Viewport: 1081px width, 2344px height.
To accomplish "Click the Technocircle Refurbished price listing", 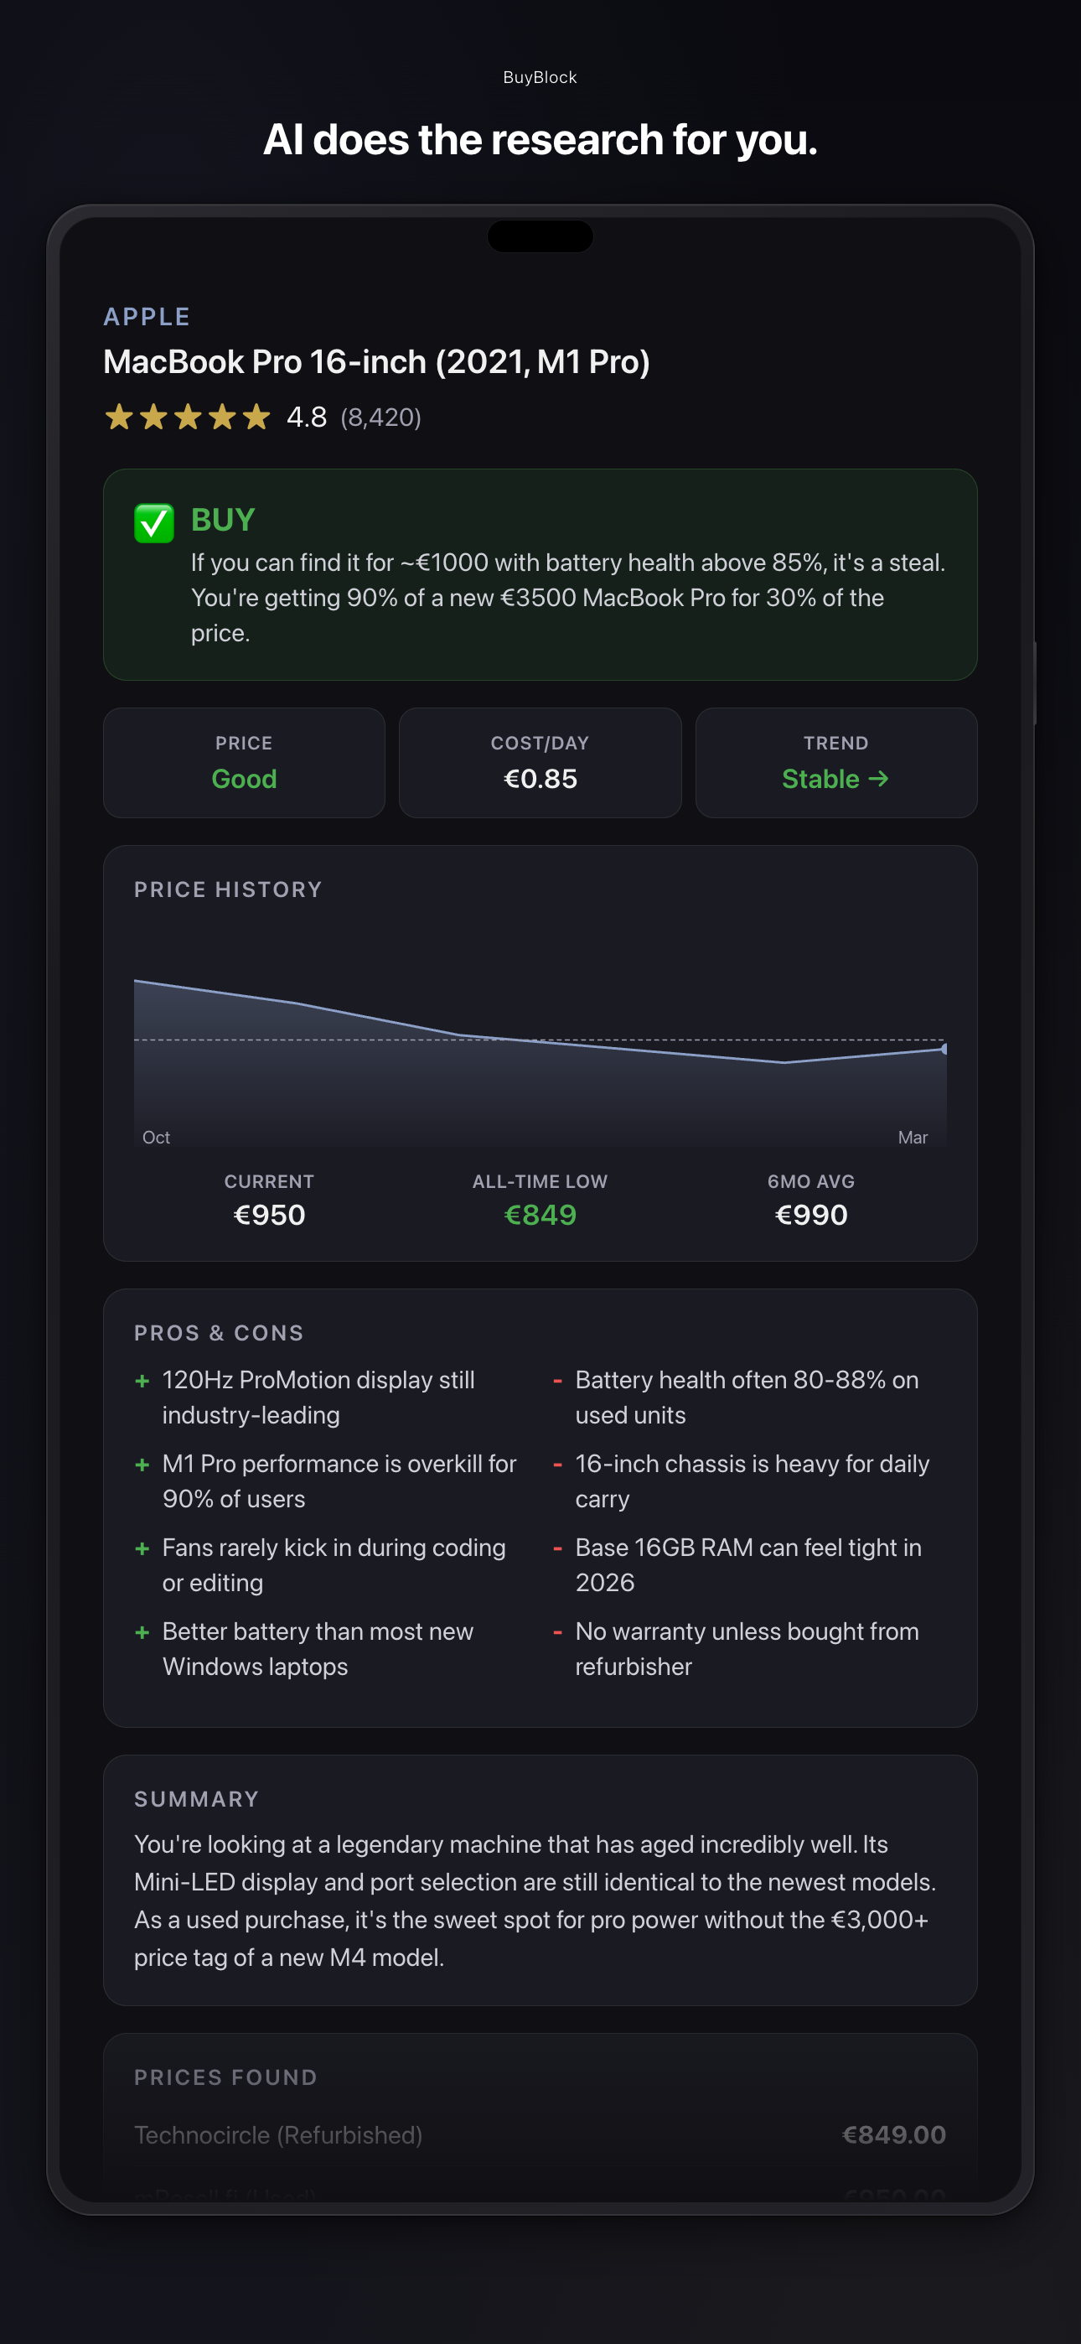I will coord(540,2134).
